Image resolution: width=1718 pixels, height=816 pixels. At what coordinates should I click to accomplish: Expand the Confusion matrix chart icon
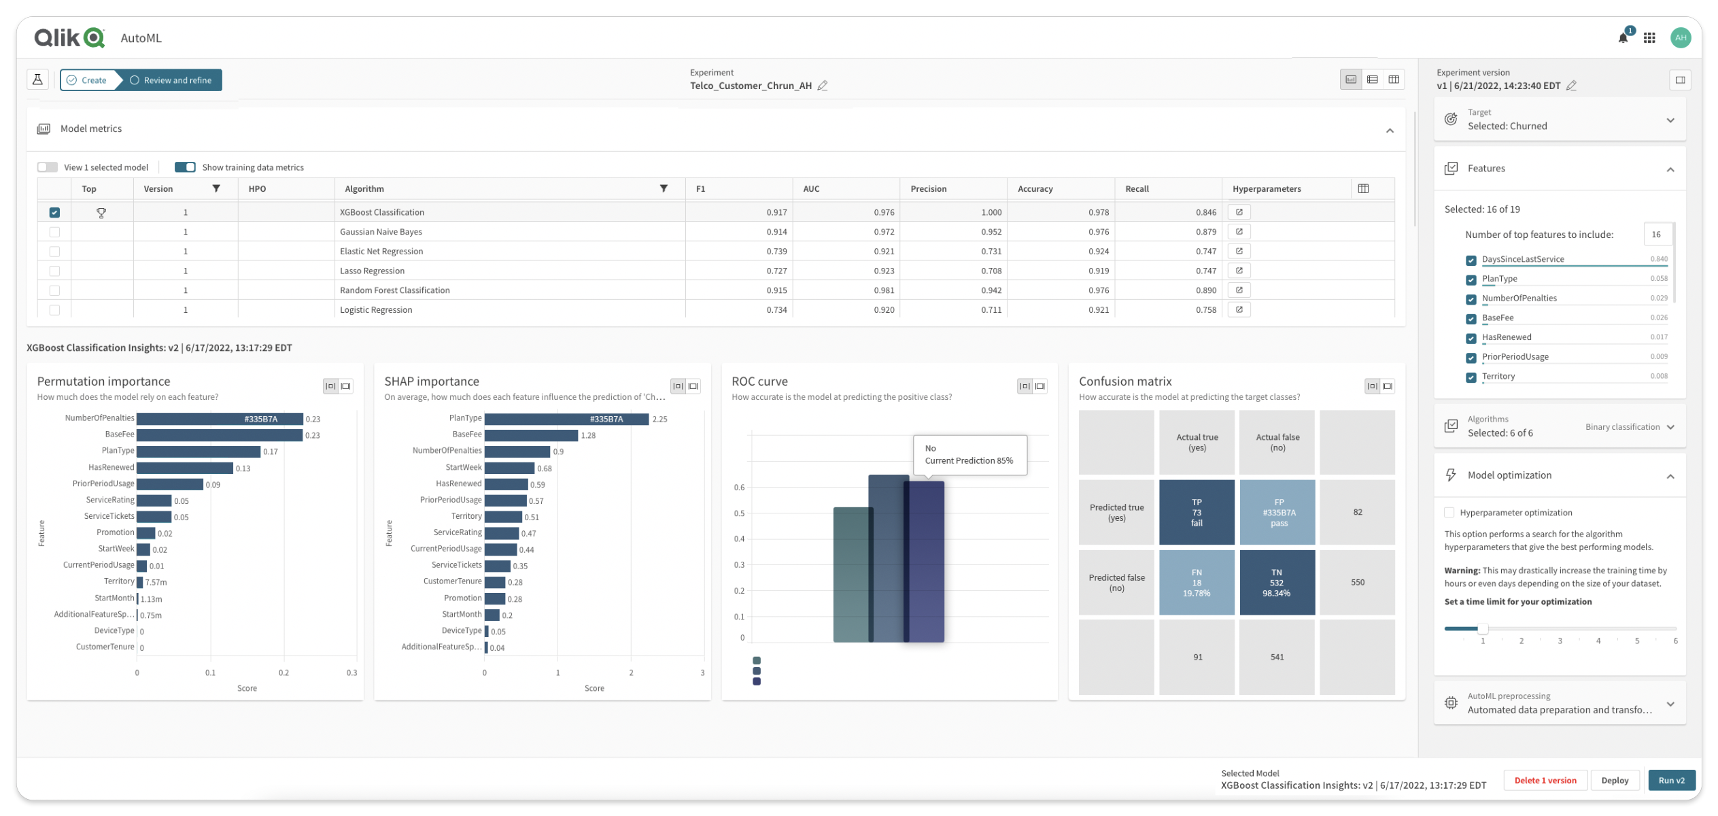point(1388,386)
